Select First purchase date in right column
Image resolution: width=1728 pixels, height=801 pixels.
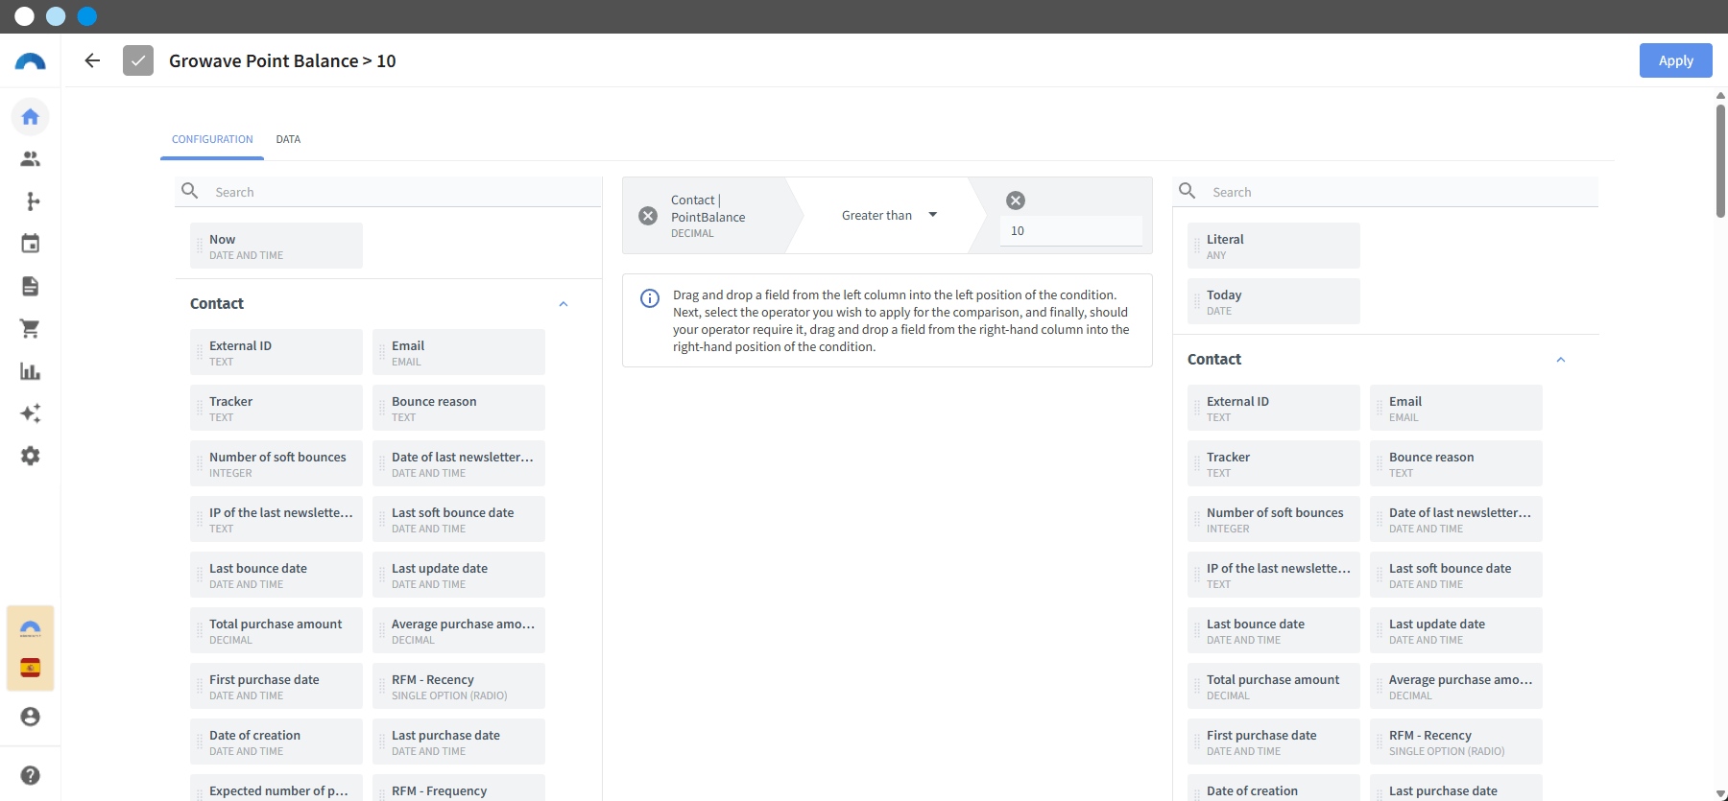click(x=1274, y=742)
